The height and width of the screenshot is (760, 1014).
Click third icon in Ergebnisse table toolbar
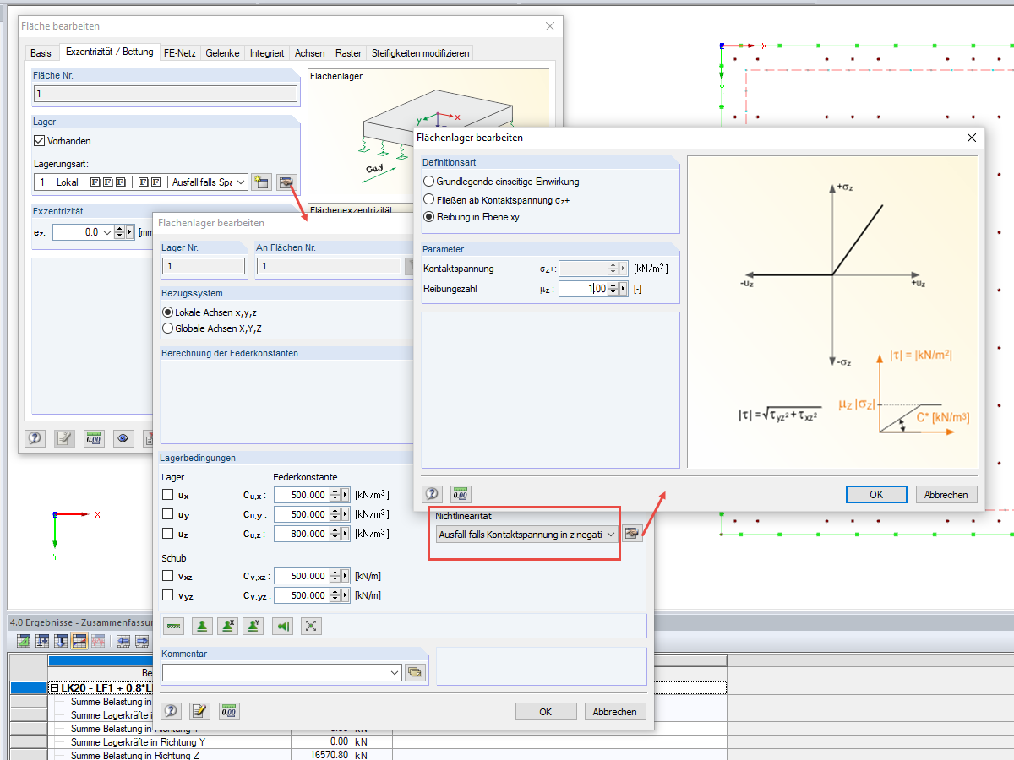61,640
